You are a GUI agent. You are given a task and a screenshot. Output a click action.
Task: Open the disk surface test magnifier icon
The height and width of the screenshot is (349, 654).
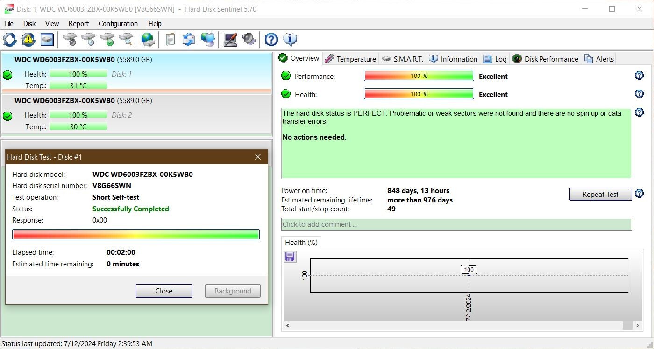coord(126,39)
